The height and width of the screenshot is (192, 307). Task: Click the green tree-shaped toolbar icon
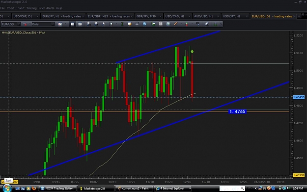(x=215, y=24)
